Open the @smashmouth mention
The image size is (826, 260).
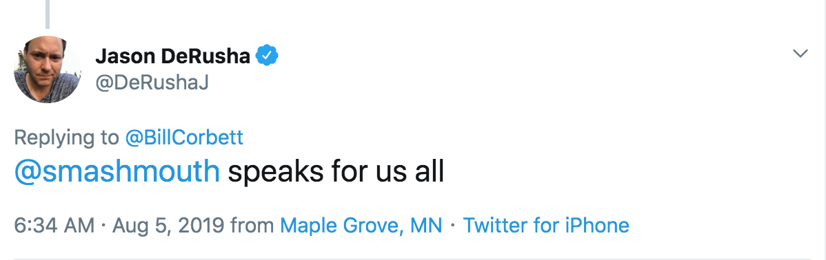click(117, 171)
